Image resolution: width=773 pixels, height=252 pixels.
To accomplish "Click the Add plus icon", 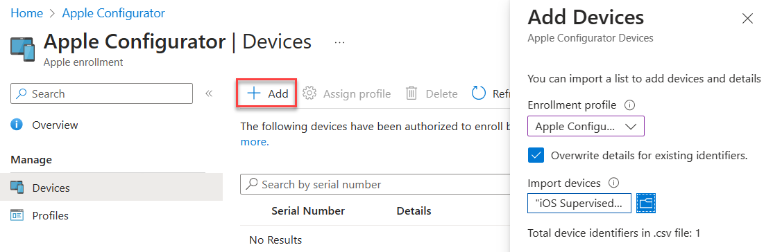I will 253,93.
